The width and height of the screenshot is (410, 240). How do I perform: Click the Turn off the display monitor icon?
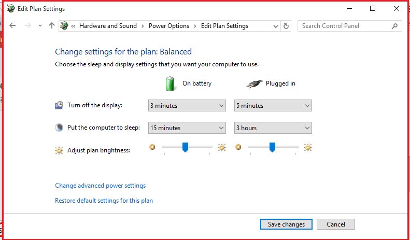[59, 105]
